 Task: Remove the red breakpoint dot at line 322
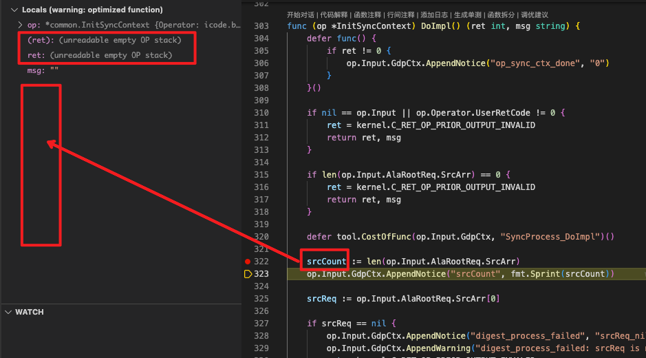click(x=248, y=262)
